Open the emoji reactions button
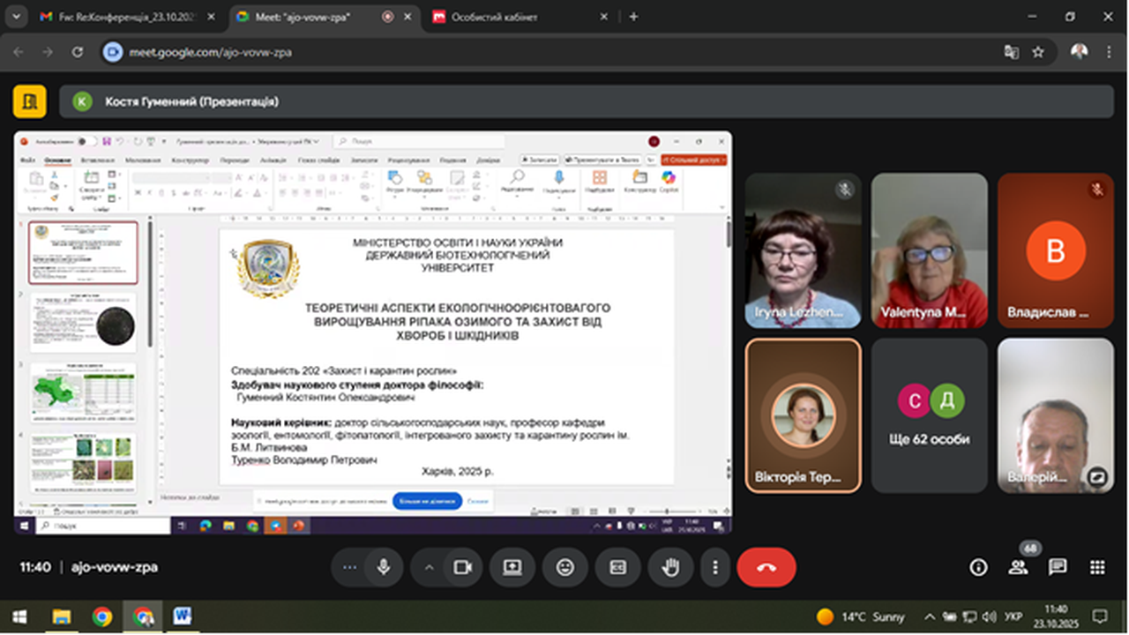 565,567
